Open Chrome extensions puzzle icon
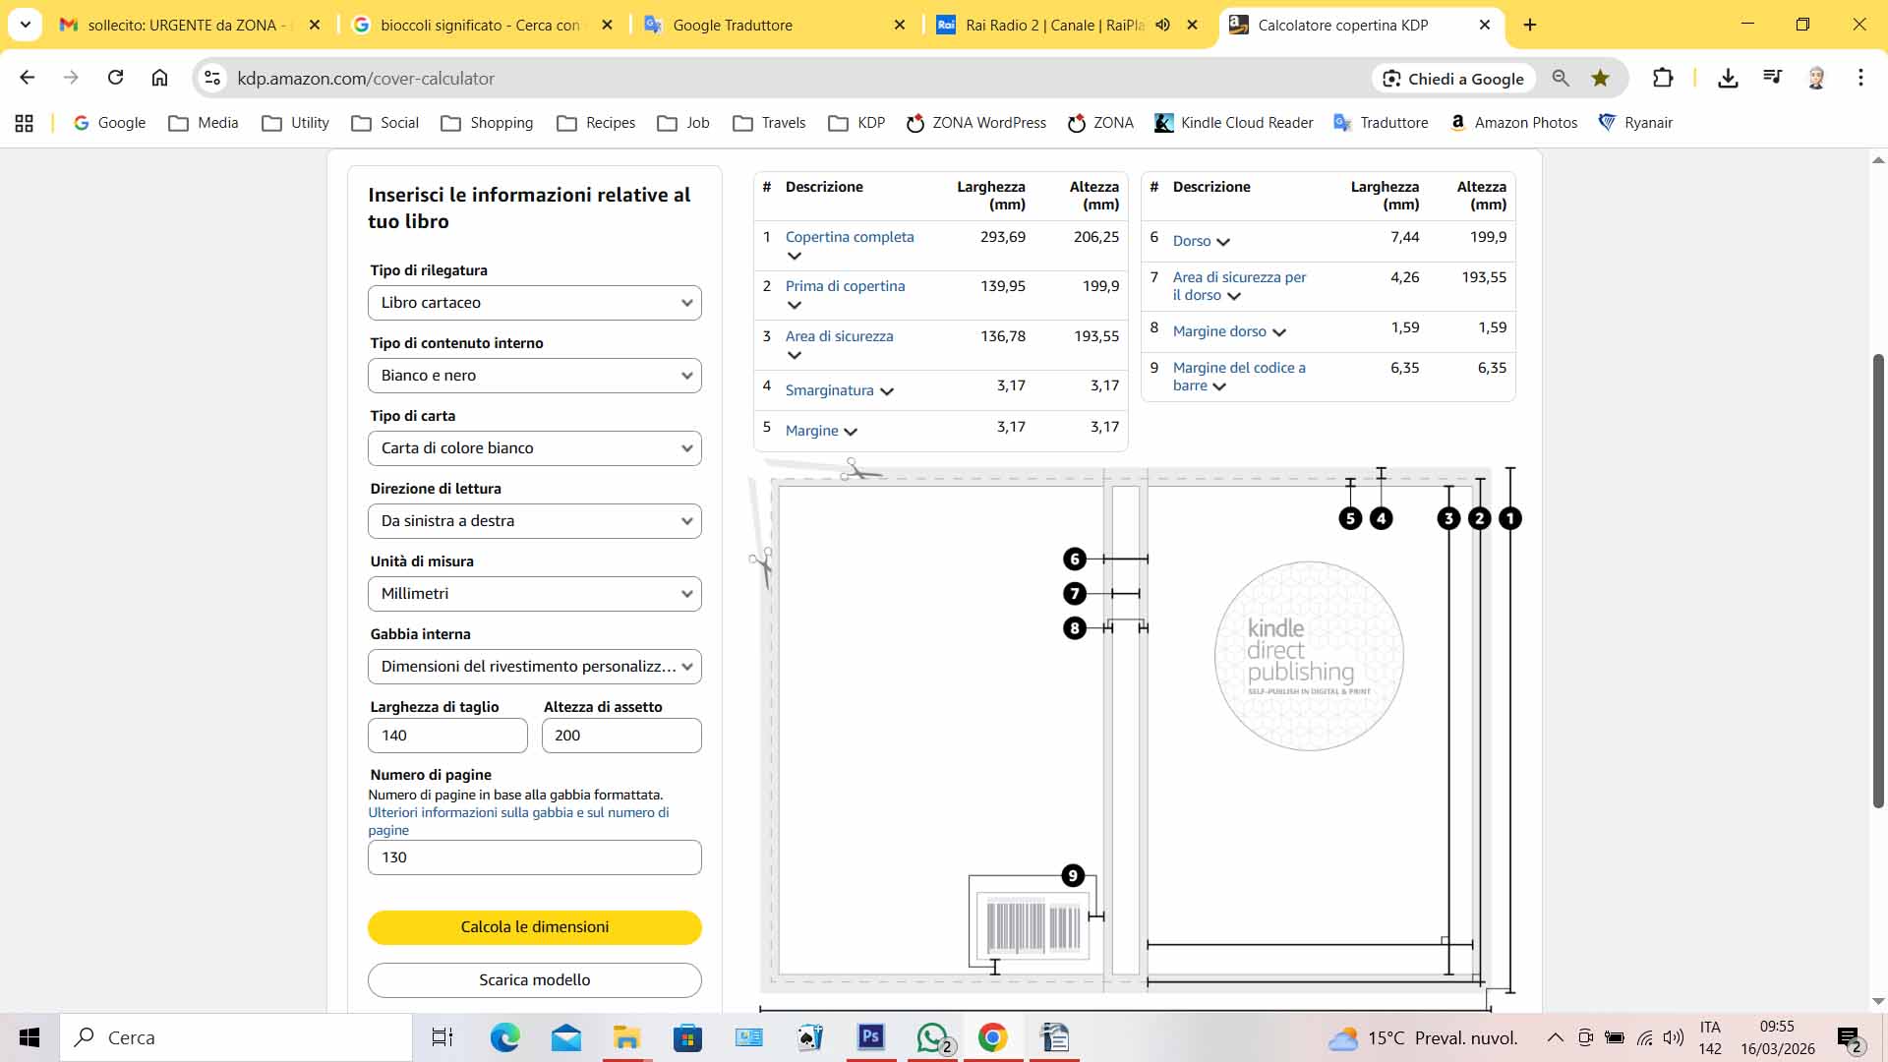The image size is (1888, 1062). [1662, 78]
